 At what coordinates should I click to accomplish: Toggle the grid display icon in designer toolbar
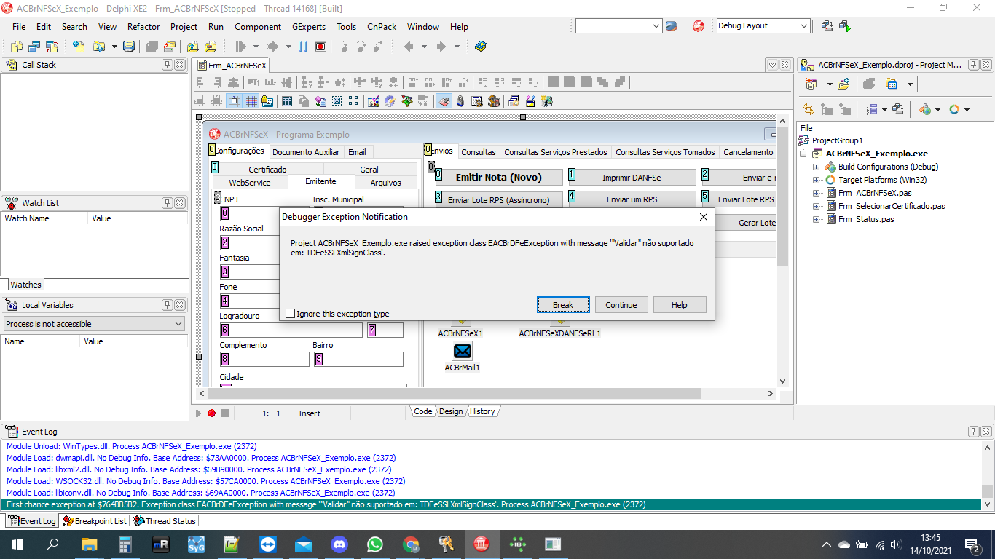tap(251, 101)
